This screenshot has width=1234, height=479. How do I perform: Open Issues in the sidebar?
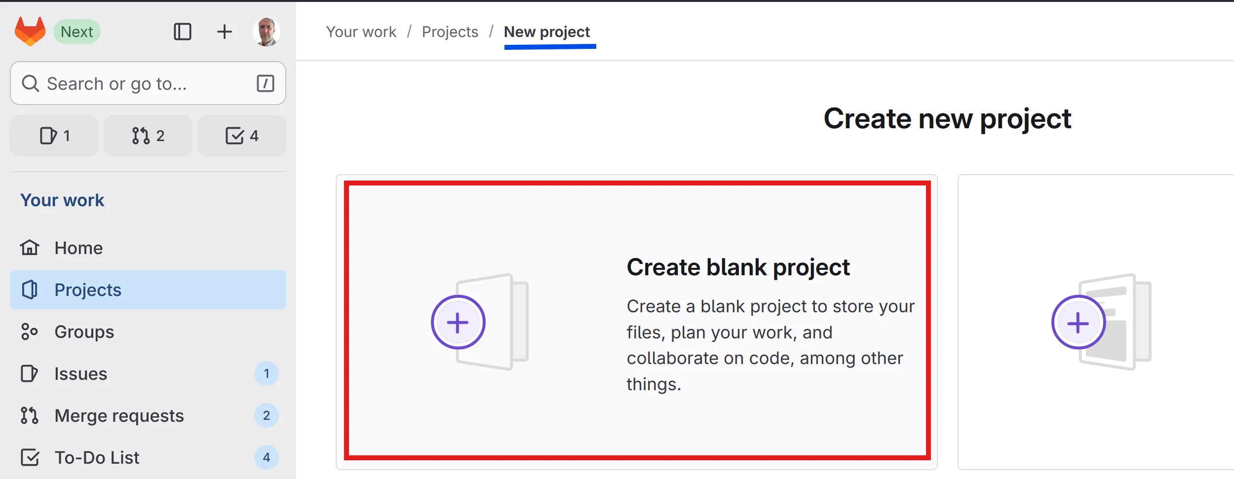(81, 373)
